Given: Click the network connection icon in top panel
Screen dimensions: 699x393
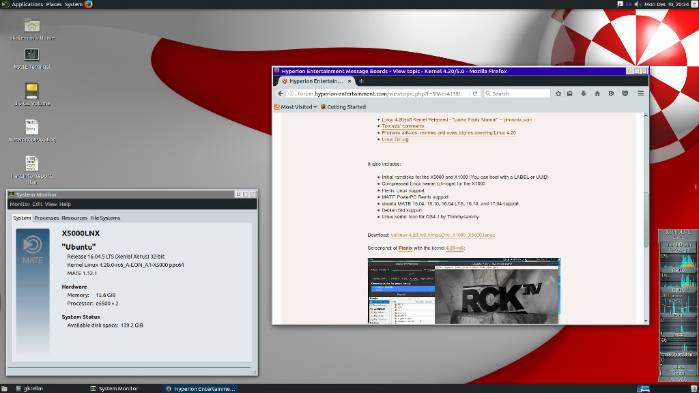Looking at the screenshot, I should (x=620, y=4).
